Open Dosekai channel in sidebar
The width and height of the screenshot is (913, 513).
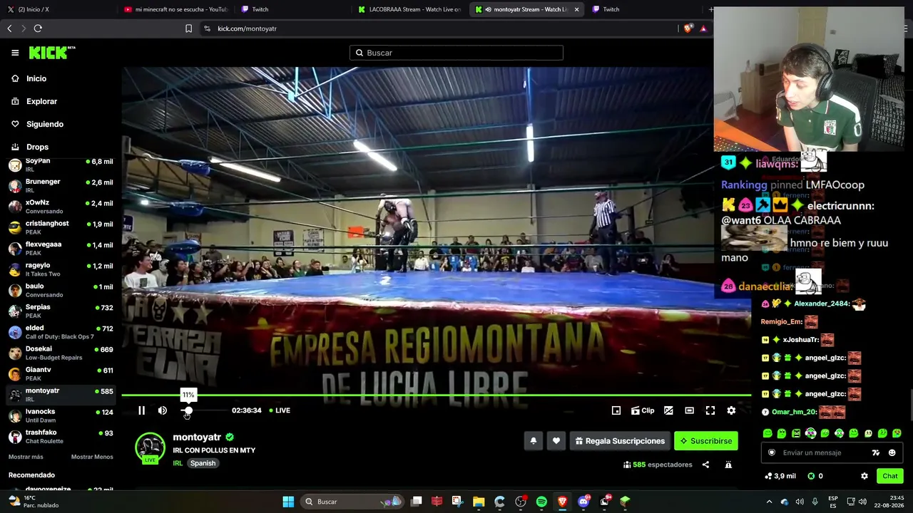point(61,353)
